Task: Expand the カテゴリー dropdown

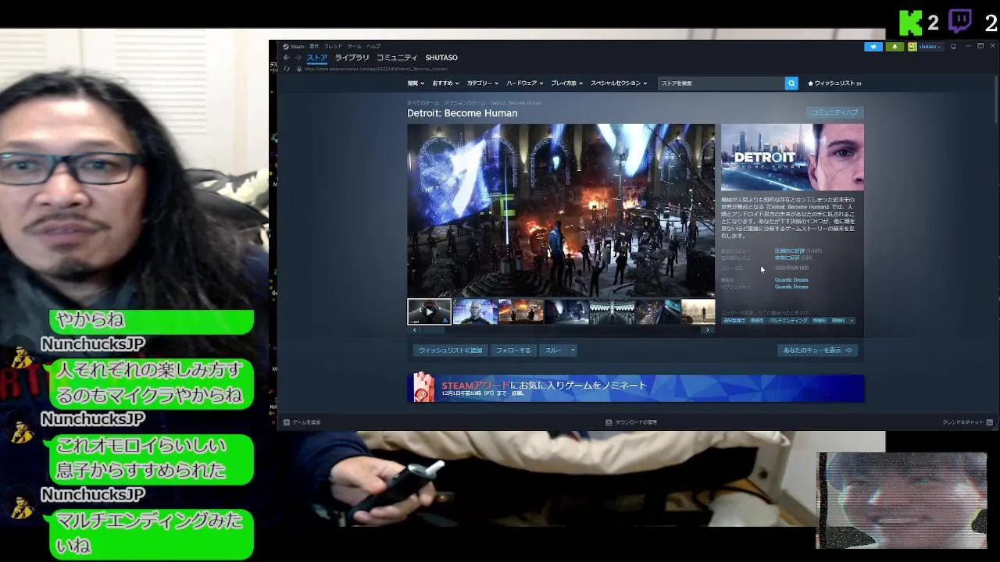Action: click(x=482, y=83)
